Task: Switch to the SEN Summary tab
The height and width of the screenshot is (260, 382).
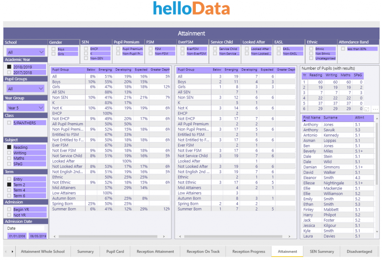Action: [322, 251]
